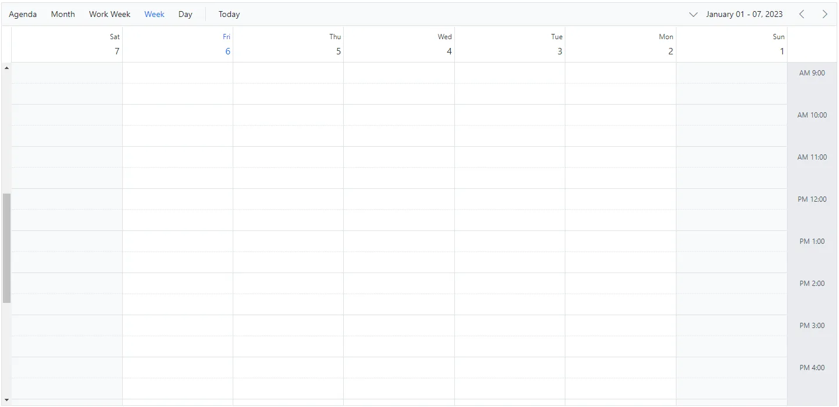
Task: Select the Wednesday 12:00 PM time slot
Action: [x=399, y=199]
